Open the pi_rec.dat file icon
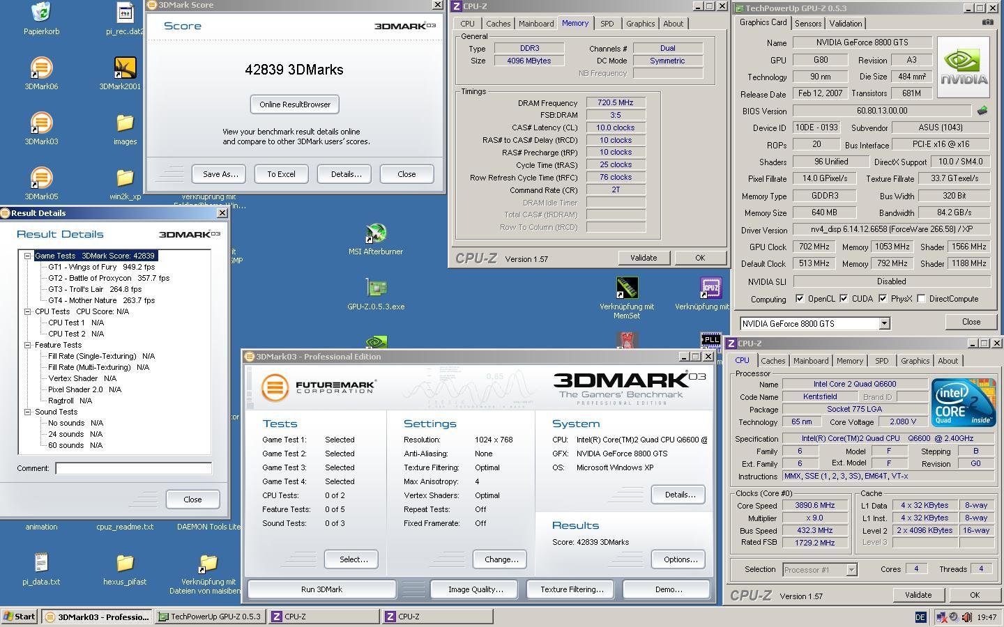The height and width of the screenshot is (627, 1004). pyautogui.click(x=125, y=12)
